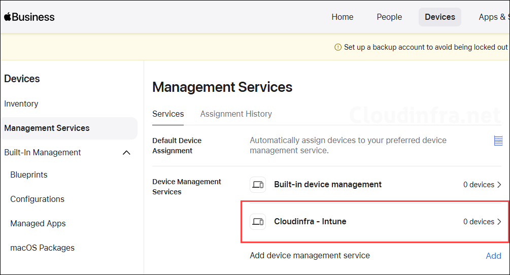This screenshot has width=510, height=275.
Task: Go to the Home menu
Action: [343, 17]
